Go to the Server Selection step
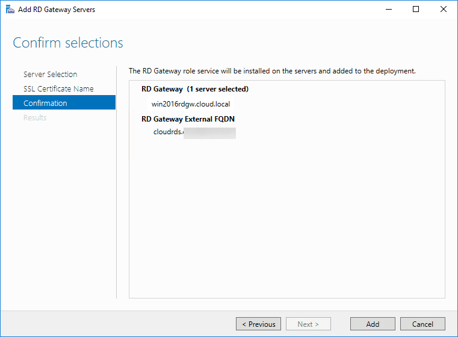Screen dimensions: 458x337 tap(50, 75)
